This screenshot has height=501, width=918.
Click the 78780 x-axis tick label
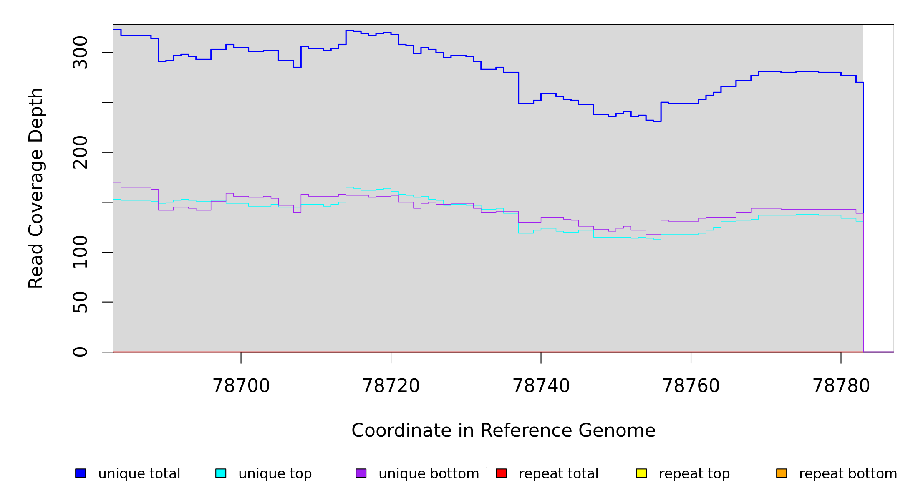tap(841, 386)
